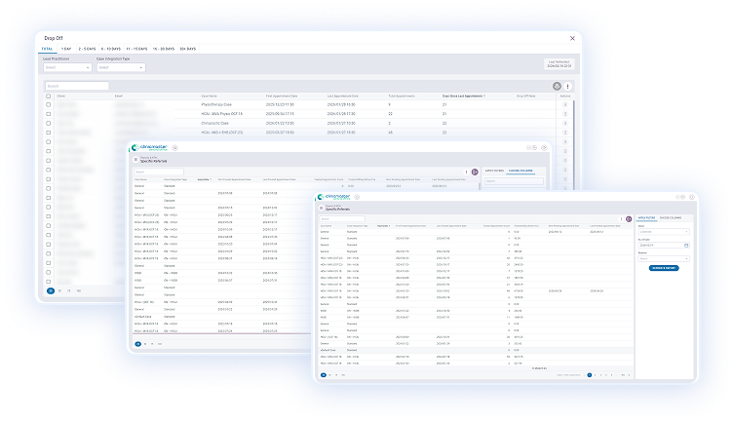This screenshot has height=422, width=734.
Task: Open the three-dot menu in Drop Off table
Action: 568,86
